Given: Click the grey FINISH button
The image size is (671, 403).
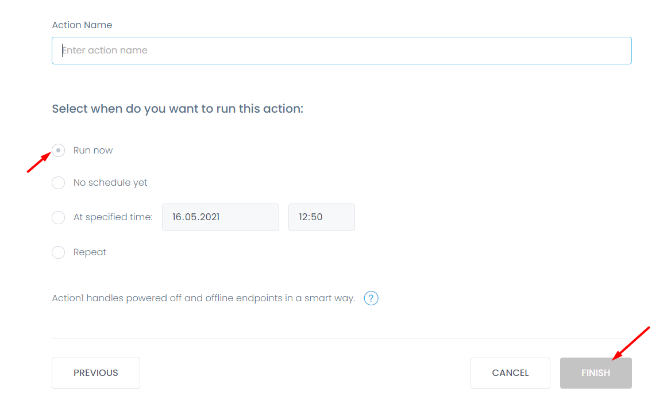Looking at the screenshot, I should click(596, 373).
